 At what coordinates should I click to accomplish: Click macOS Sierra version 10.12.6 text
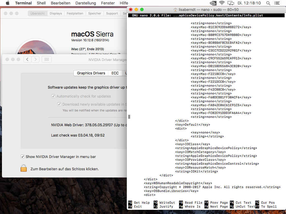tap(90, 40)
